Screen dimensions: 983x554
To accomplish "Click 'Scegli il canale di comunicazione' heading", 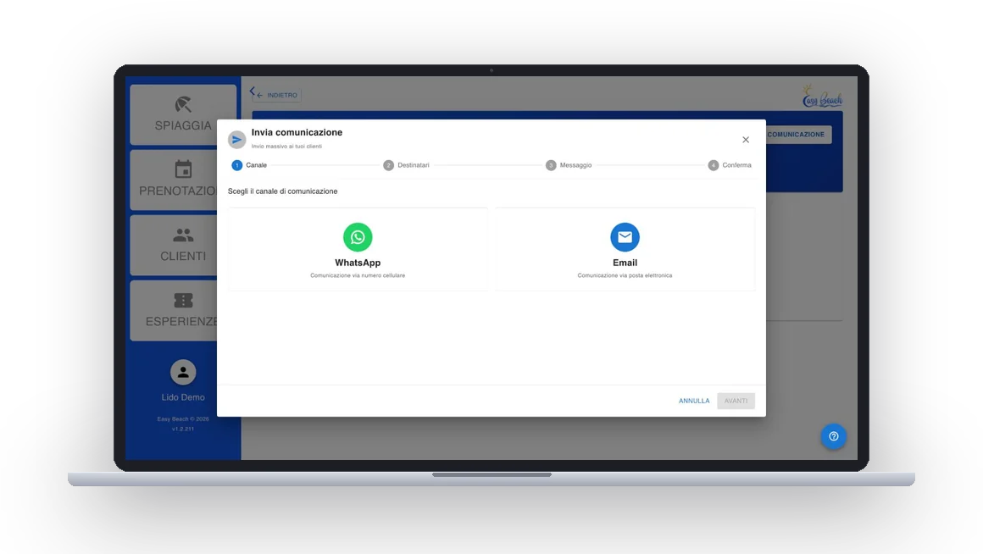I will click(x=282, y=191).
